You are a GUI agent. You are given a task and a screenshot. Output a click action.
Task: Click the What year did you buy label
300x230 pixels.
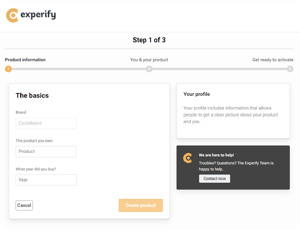coord(36,169)
